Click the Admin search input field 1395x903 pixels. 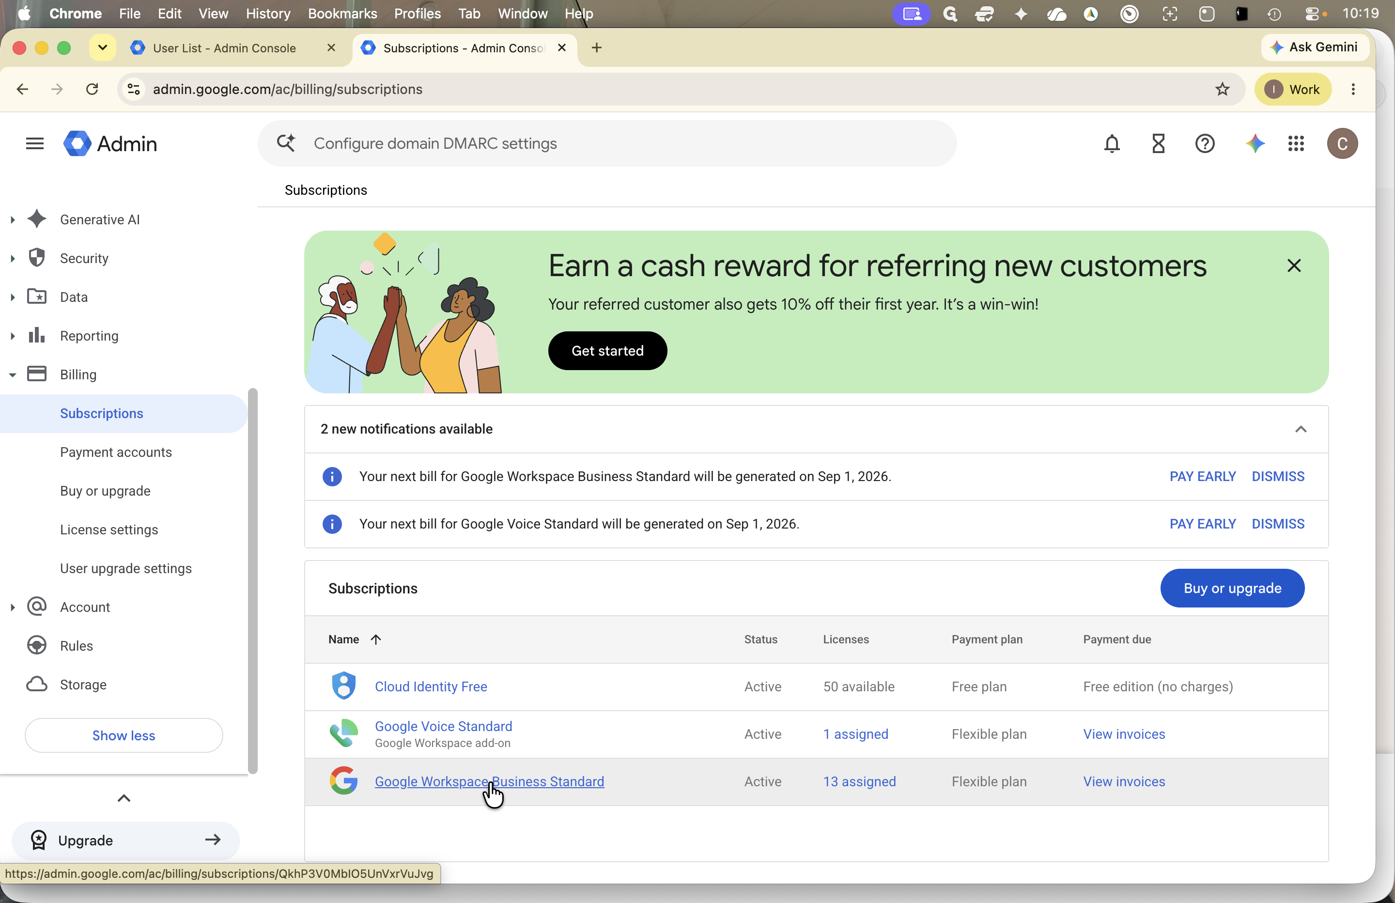[607, 144]
